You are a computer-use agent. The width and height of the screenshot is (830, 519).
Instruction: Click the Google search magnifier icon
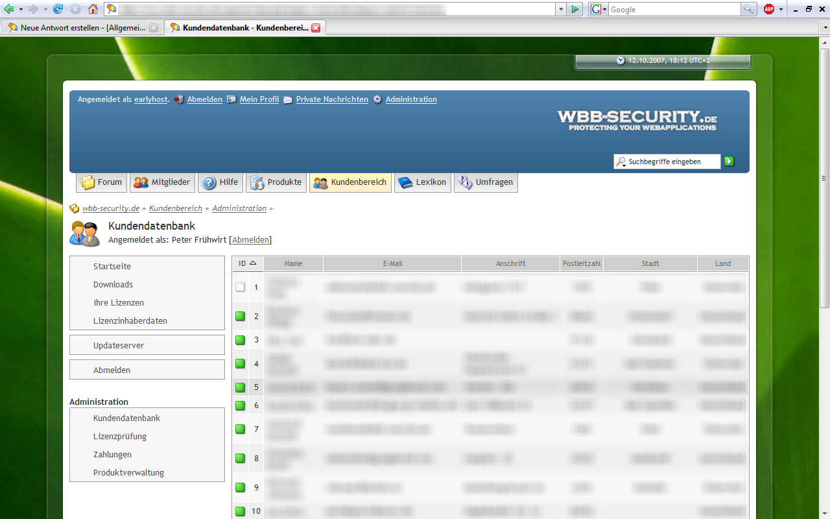click(749, 9)
